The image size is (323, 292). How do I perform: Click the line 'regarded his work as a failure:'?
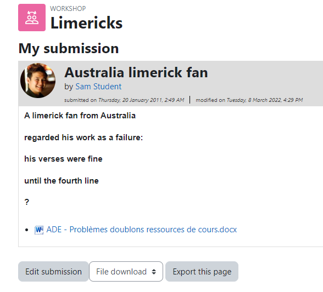pyautogui.click(x=83, y=138)
